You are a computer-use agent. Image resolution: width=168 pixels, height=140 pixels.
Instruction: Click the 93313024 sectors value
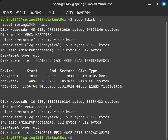pos(66,86)
